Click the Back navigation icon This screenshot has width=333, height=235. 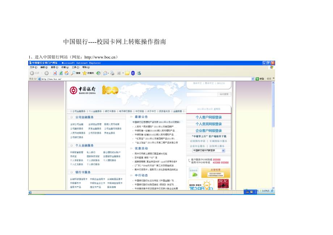coord(33,73)
